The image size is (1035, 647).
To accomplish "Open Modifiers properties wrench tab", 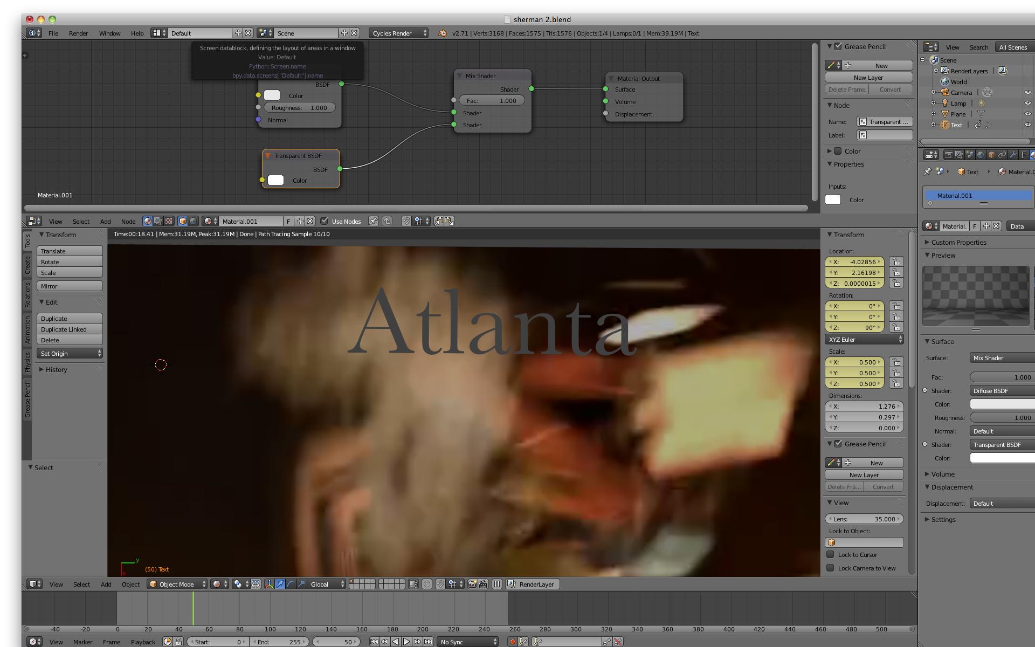I will coord(1013,155).
